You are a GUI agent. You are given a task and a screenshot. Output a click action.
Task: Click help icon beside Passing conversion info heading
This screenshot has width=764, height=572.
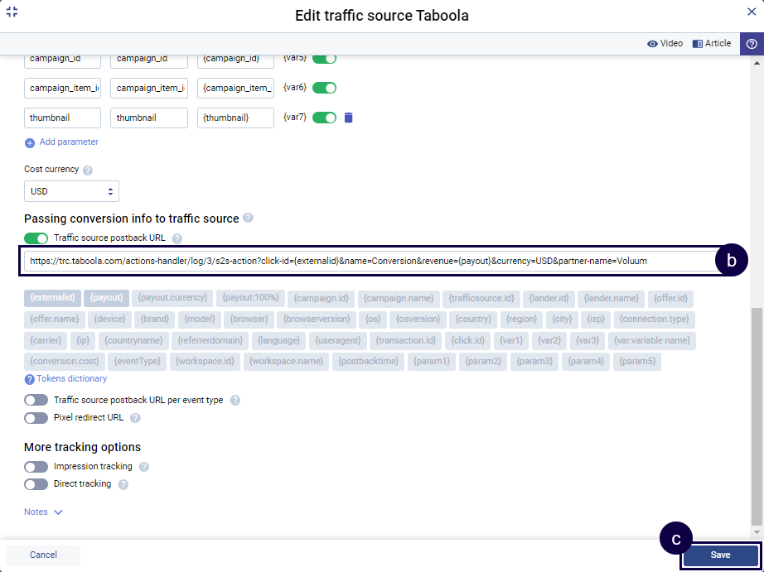(x=248, y=219)
